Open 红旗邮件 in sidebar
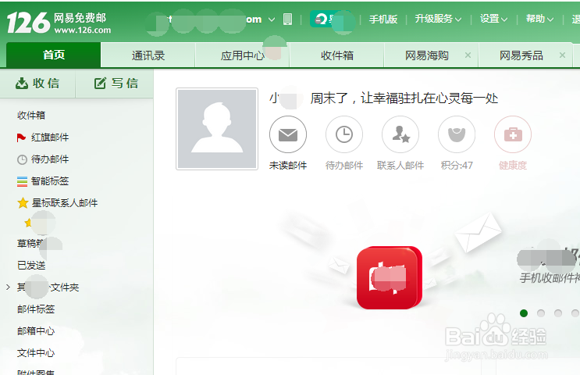This screenshot has width=580, height=375. coord(50,137)
